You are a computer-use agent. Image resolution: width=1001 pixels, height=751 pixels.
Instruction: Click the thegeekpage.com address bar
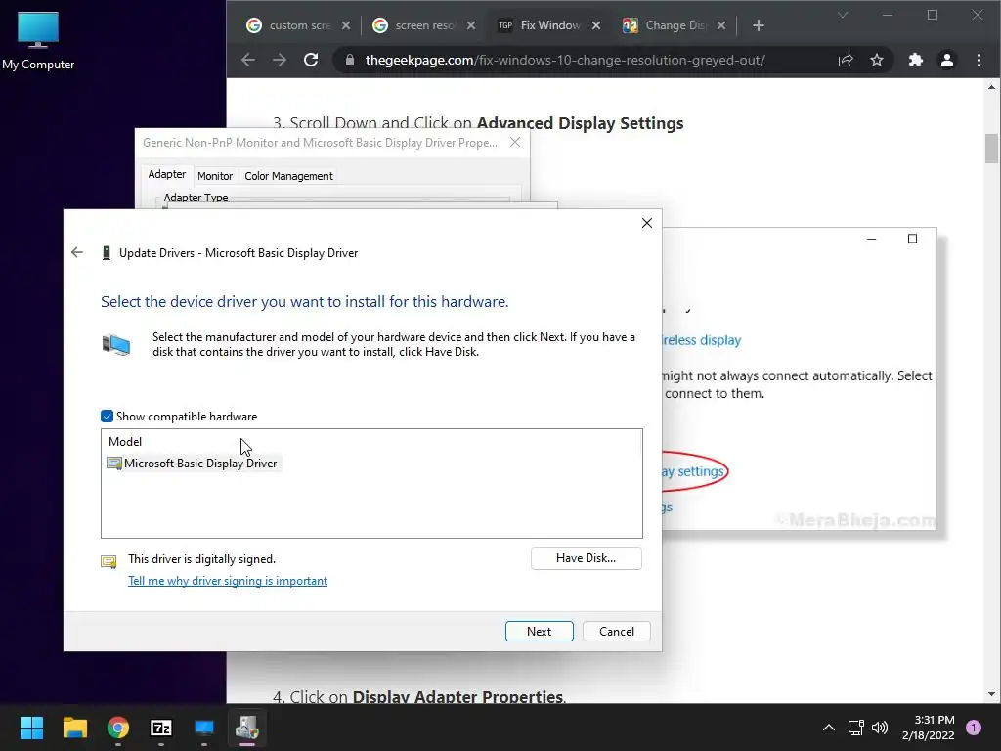pyautogui.click(x=565, y=60)
